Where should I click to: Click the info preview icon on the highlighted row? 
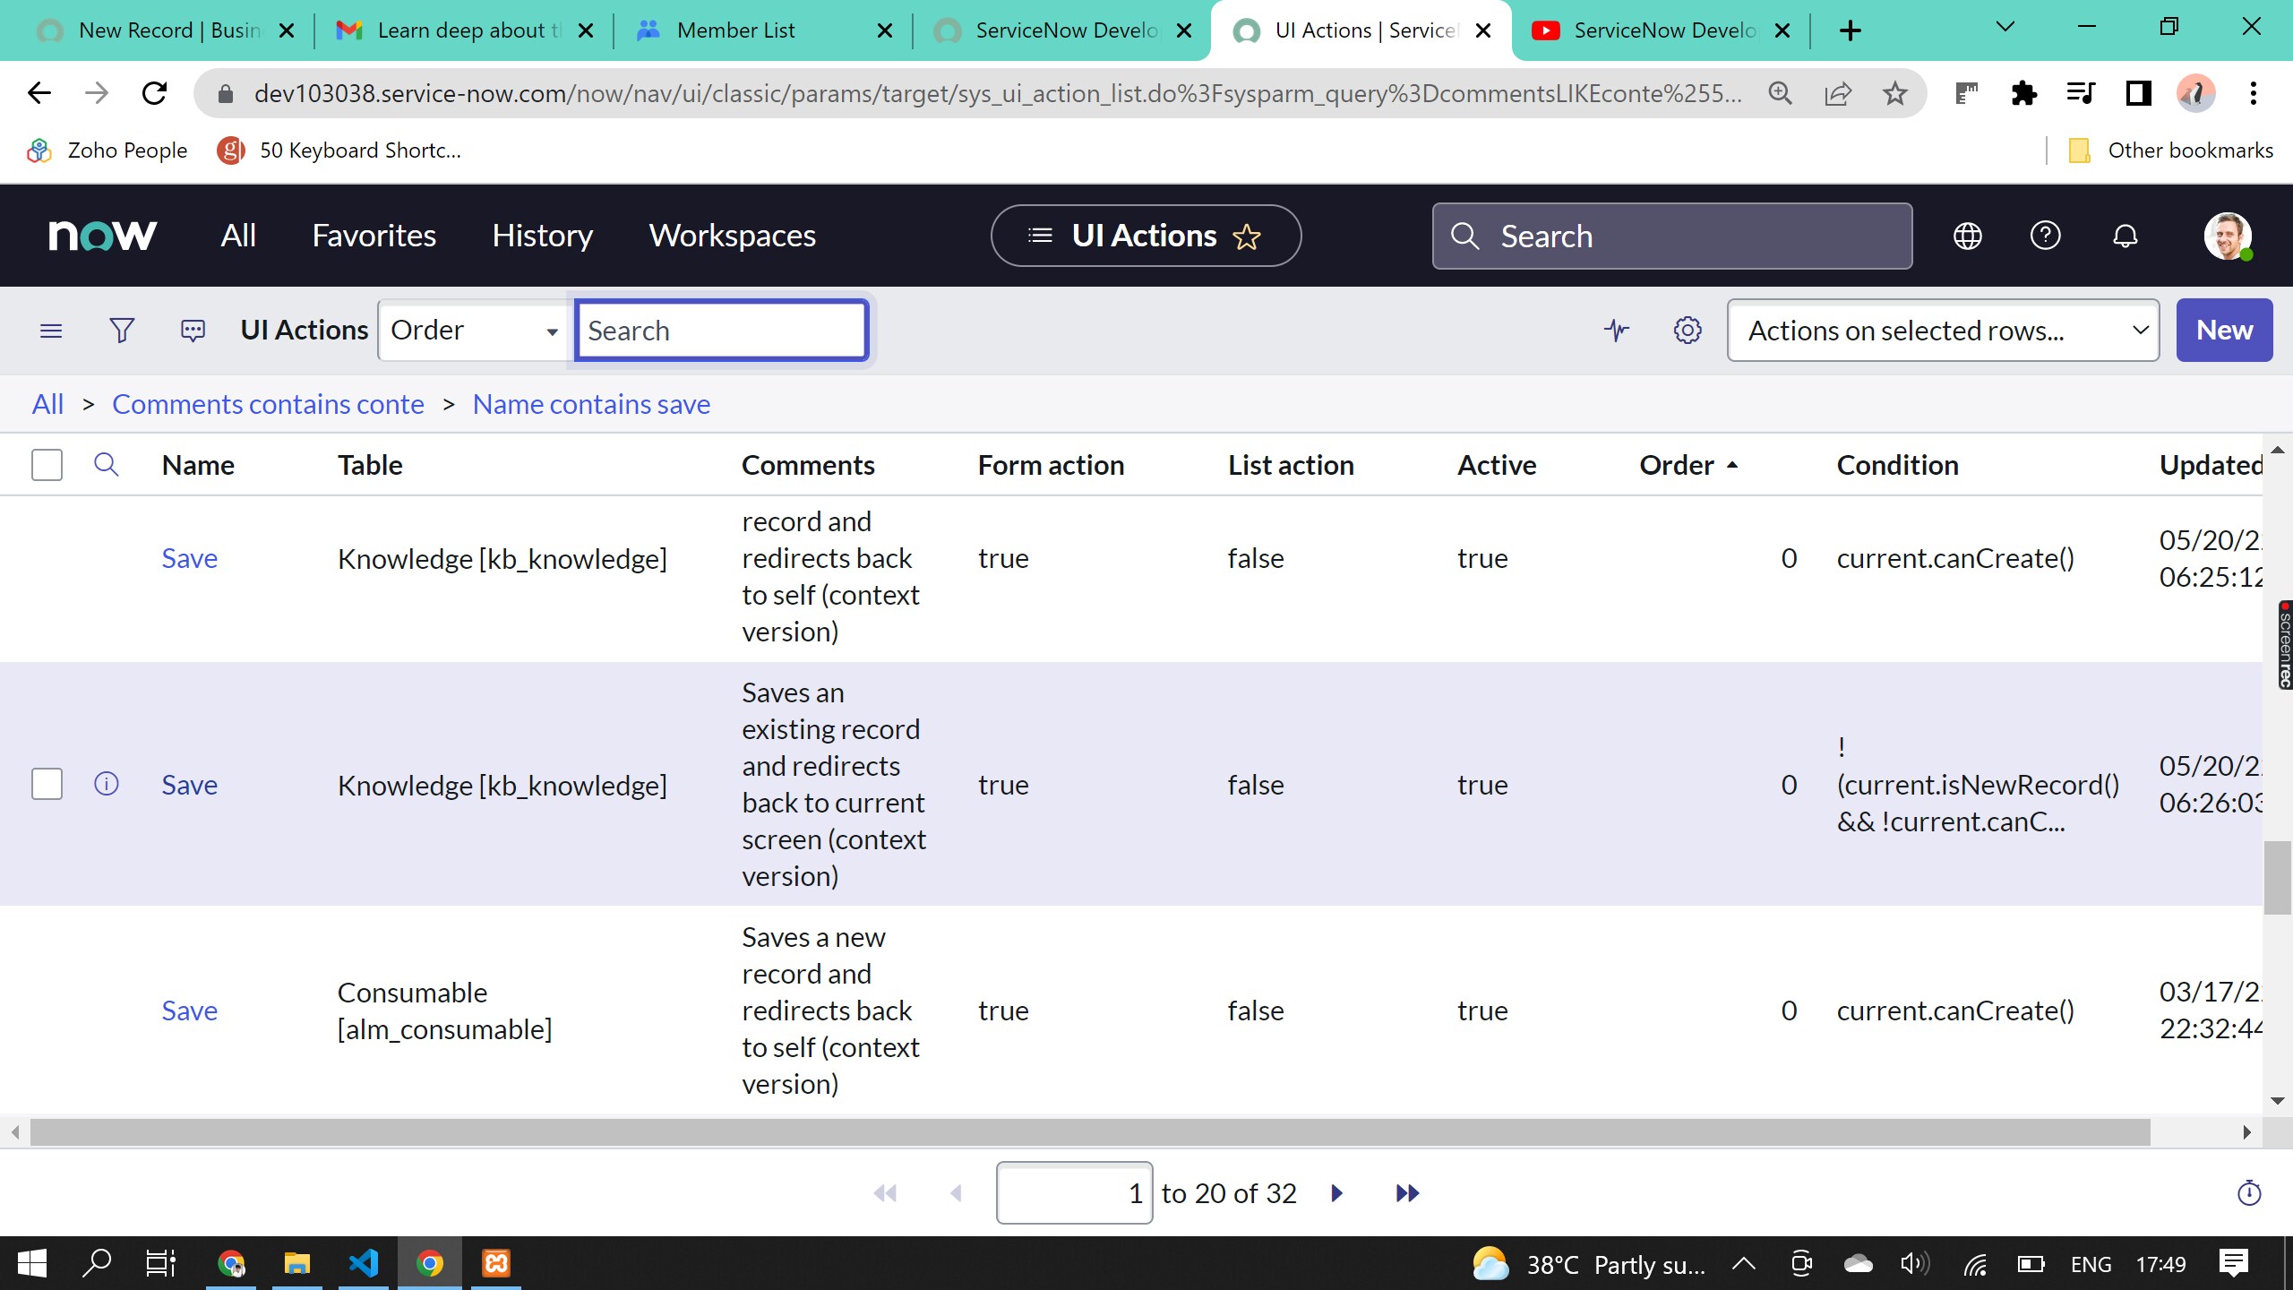pos(107,783)
